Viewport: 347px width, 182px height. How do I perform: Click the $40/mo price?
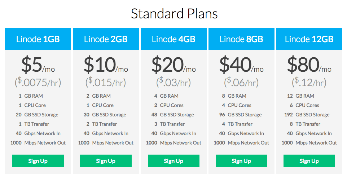(241, 65)
